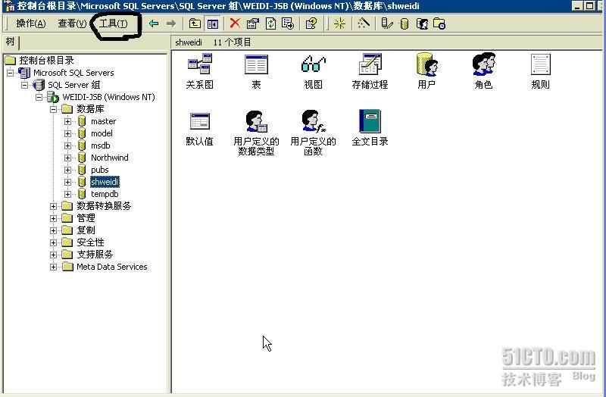The height and width of the screenshot is (397, 606).
Task: Expand the 数据转换服务 folder
Action: tap(53, 206)
